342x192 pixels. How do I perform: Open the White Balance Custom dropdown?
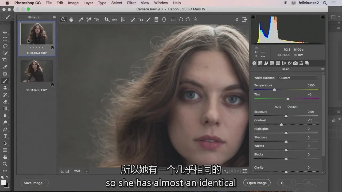[x=298, y=78]
